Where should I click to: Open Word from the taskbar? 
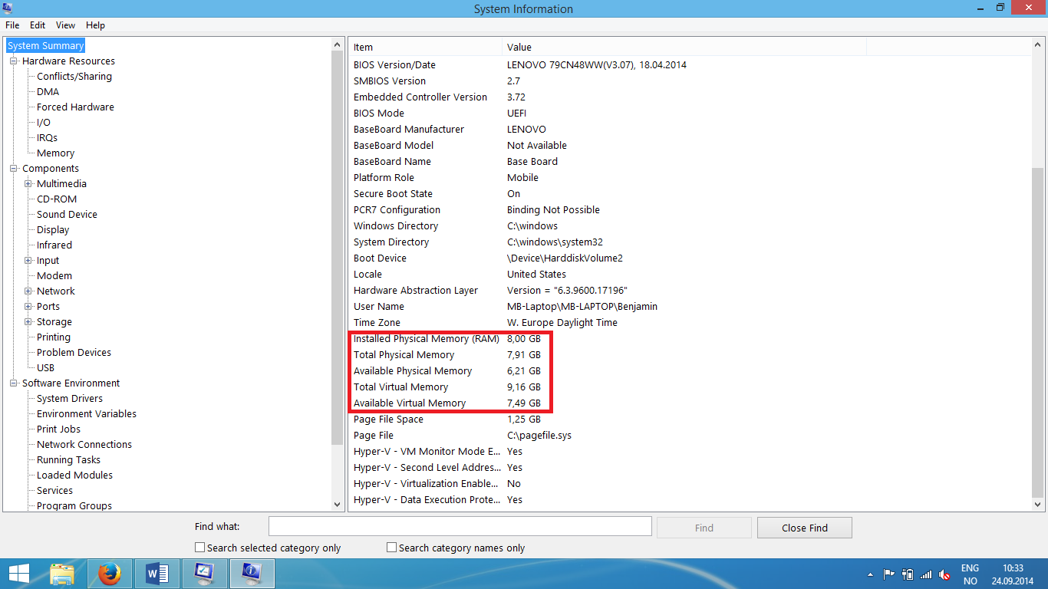click(x=157, y=574)
